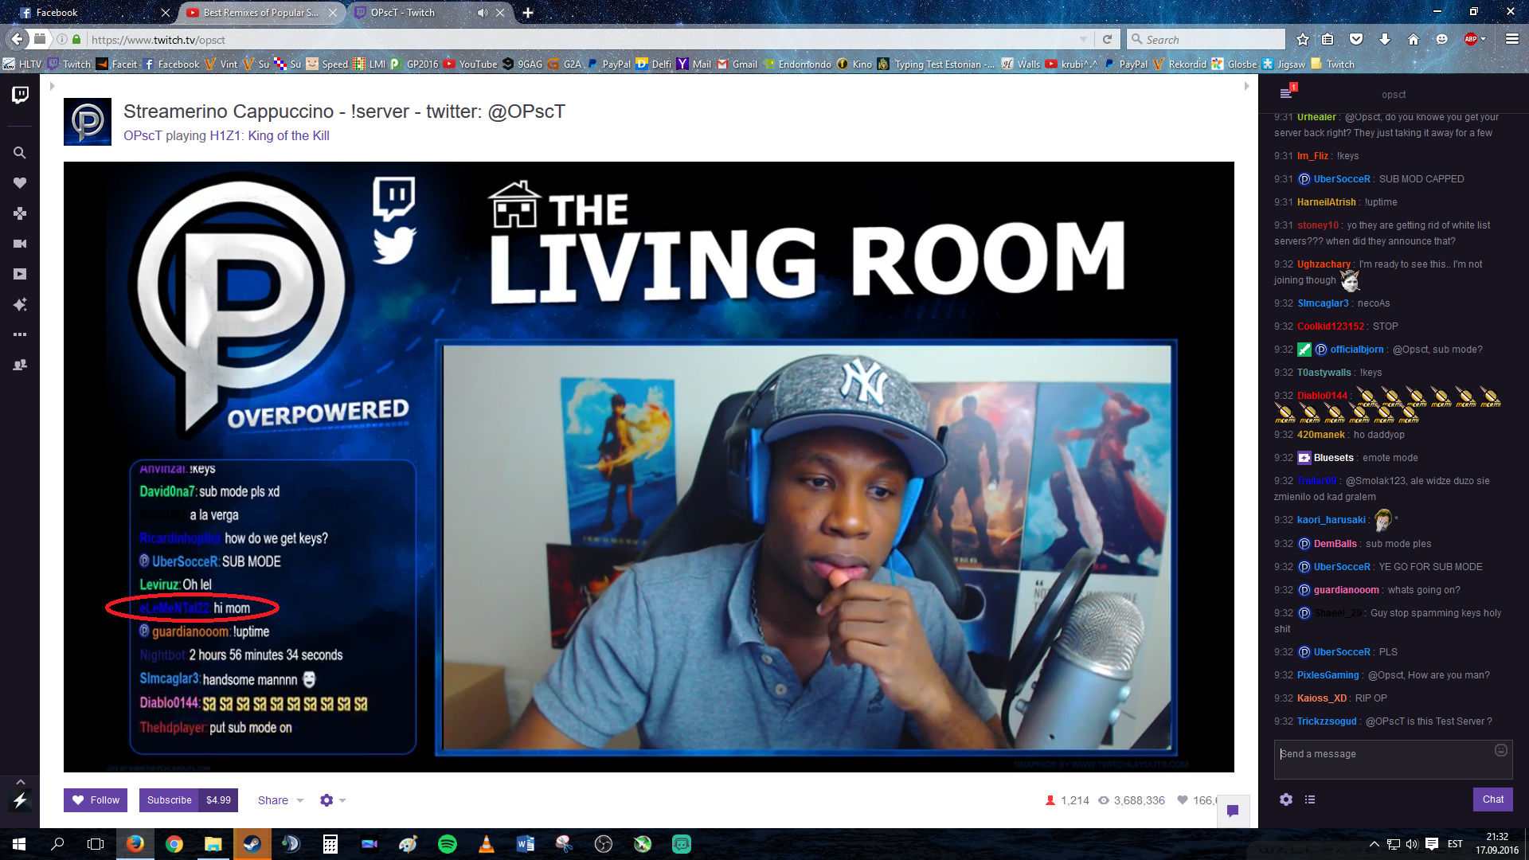Open 9GAG bookmark
The image size is (1529, 860).
522,64
